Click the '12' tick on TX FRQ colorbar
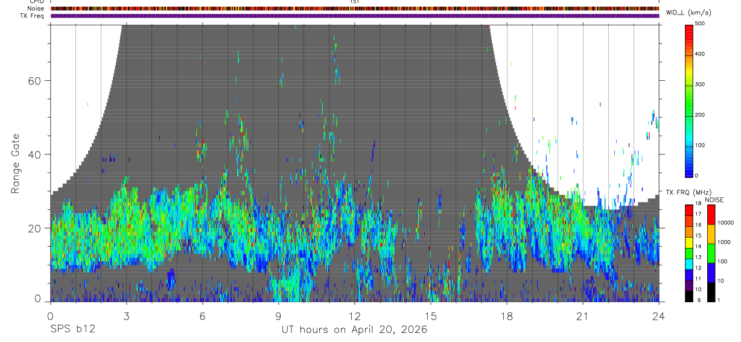 pyautogui.click(x=698, y=268)
